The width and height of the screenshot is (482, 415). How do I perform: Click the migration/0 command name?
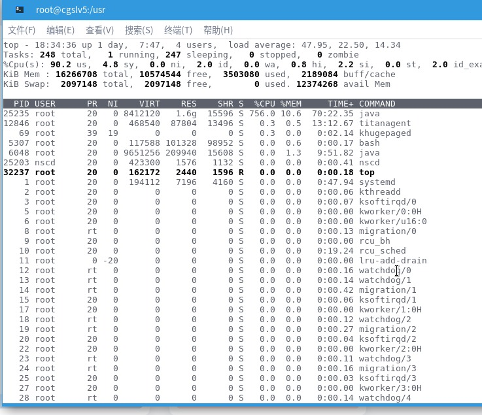388,231
